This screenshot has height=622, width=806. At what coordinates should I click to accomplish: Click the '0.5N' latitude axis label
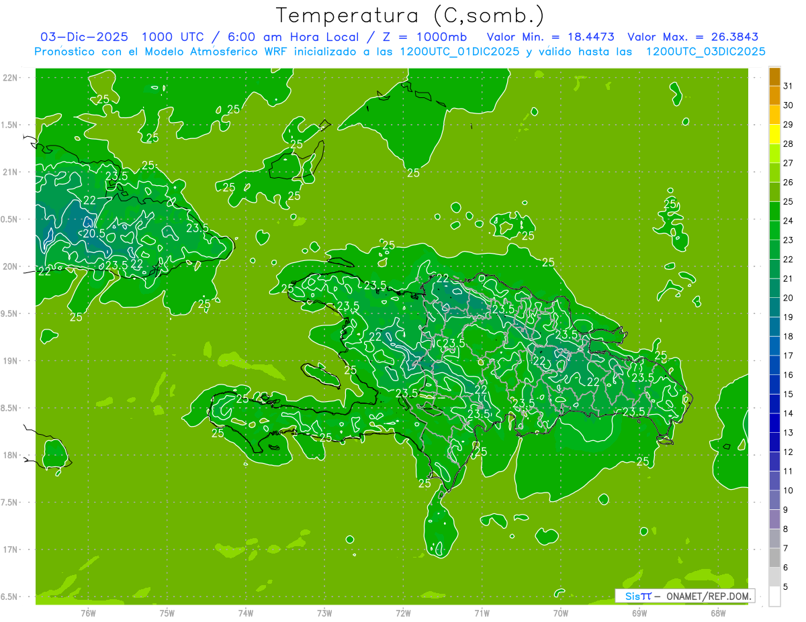point(10,219)
